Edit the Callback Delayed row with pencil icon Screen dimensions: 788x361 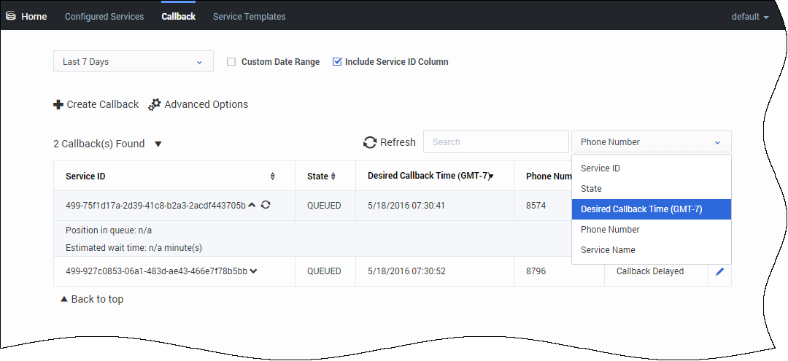point(719,271)
